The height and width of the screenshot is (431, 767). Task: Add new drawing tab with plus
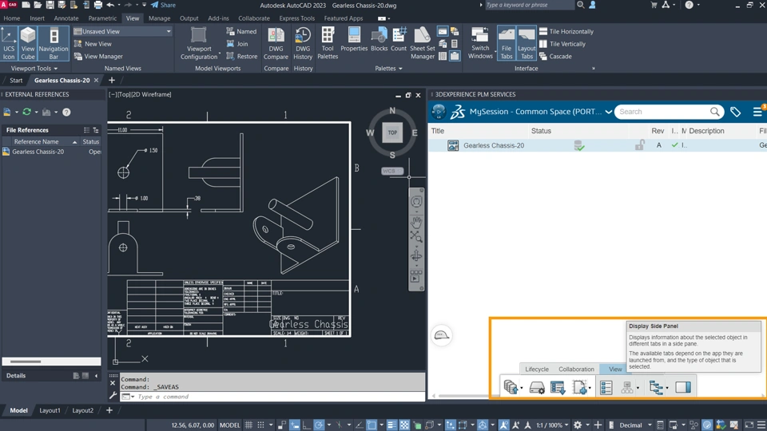click(112, 80)
